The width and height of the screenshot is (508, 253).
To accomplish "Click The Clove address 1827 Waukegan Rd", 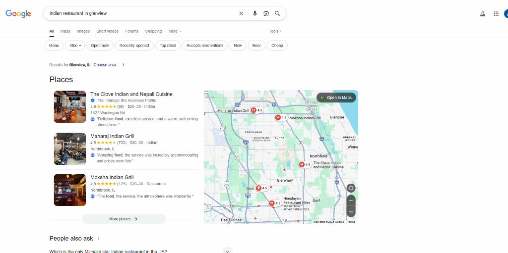I will click(108, 113).
